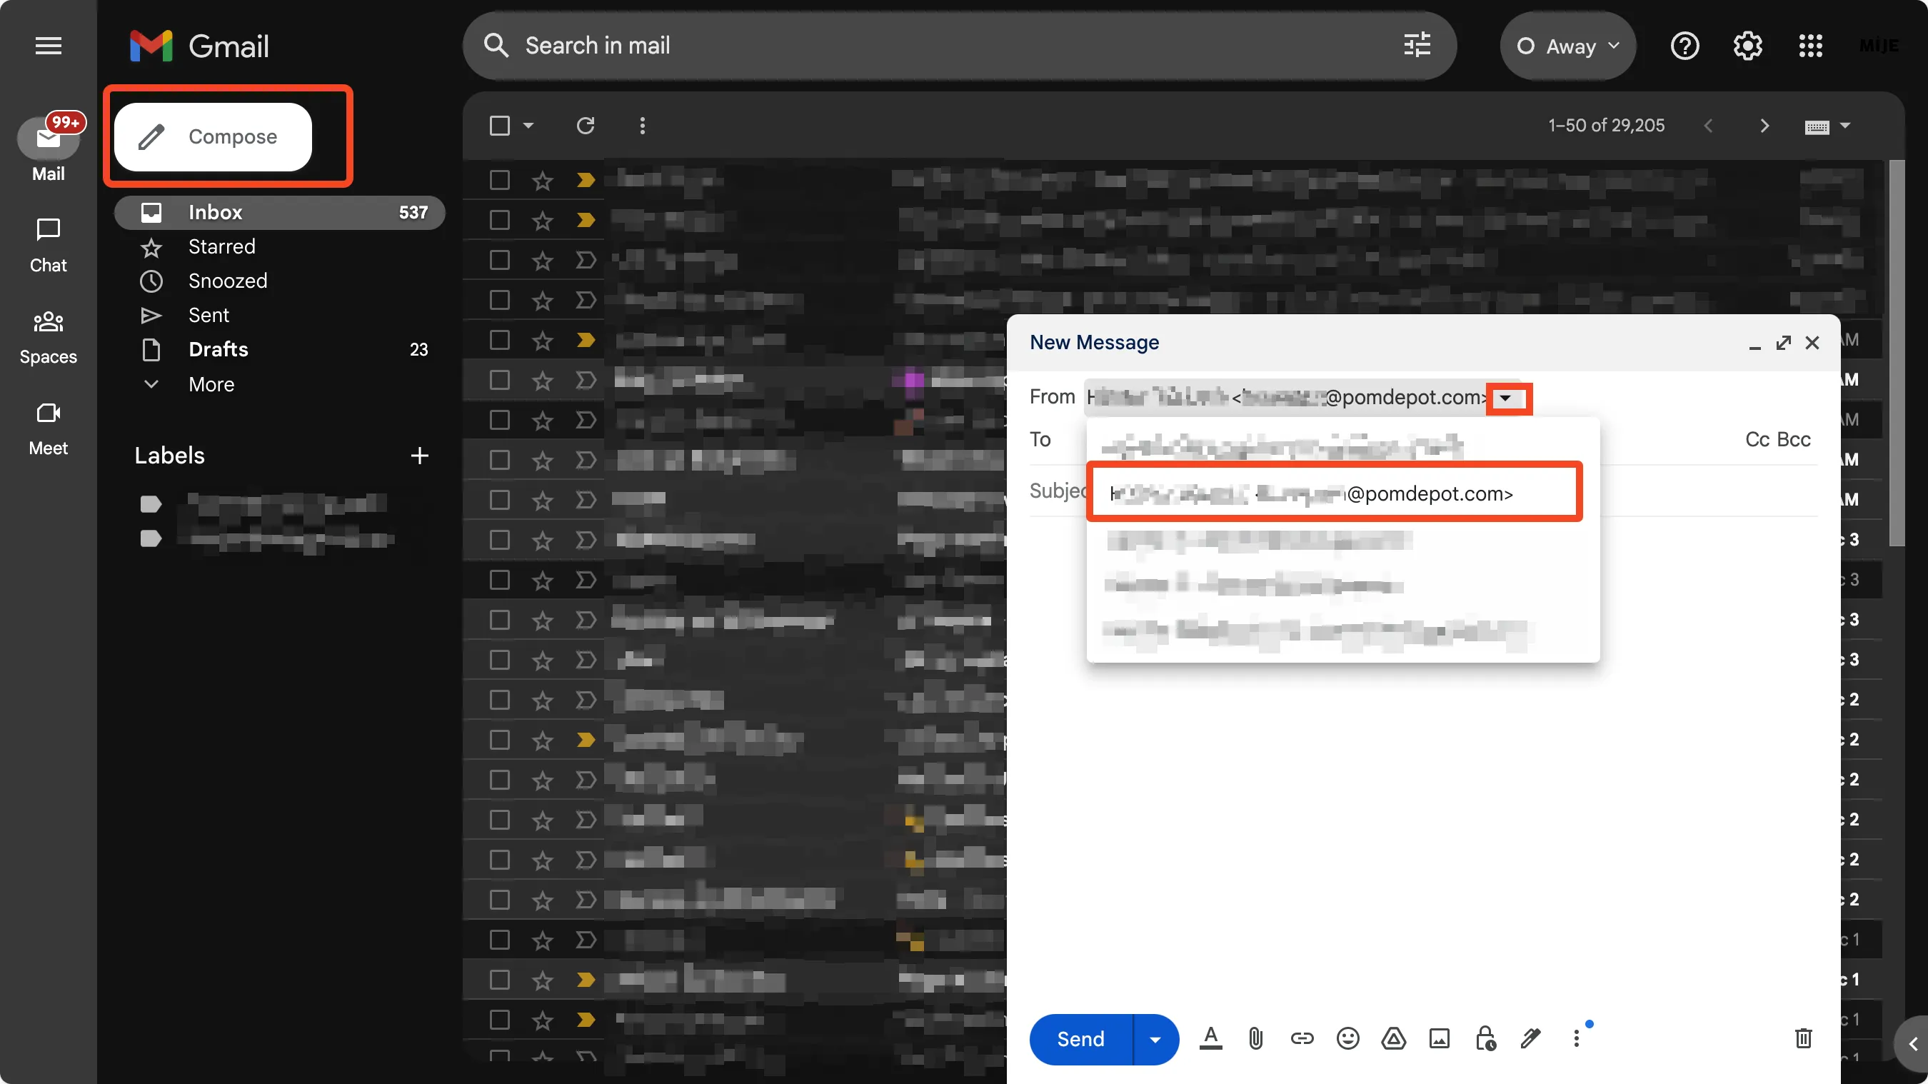This screenshot has height=1084, width=1928.
Task: Star the first email in the list
Action: tap(542, 180)
